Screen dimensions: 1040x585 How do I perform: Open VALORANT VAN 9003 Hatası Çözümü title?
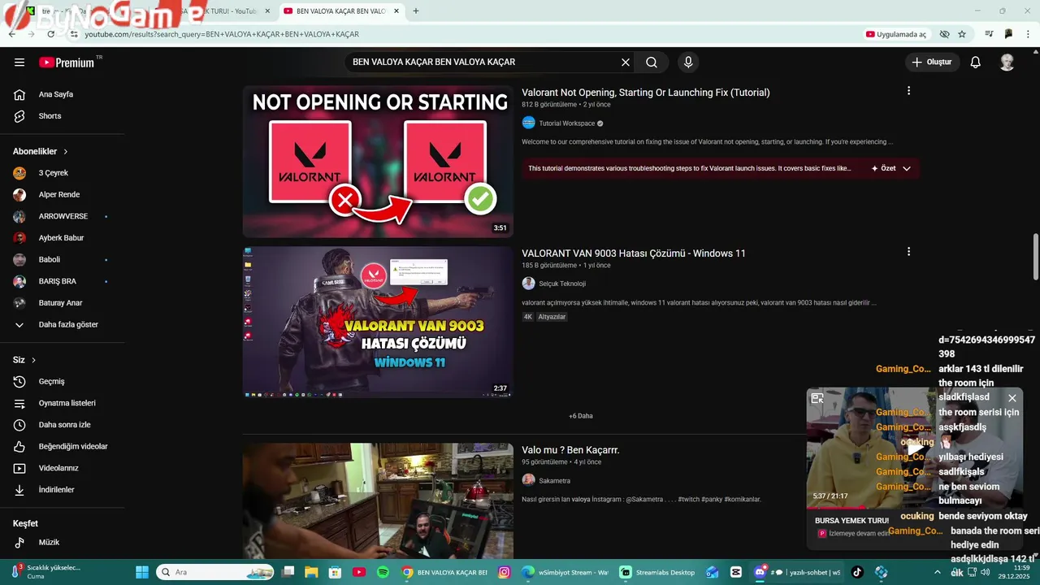(633, 253)
